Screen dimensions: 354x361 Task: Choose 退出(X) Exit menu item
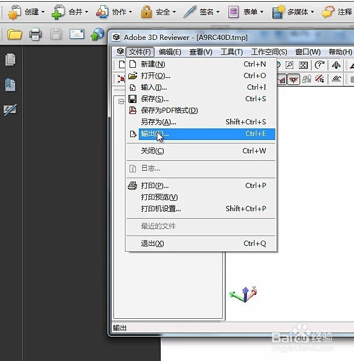(x=201, y=244)
